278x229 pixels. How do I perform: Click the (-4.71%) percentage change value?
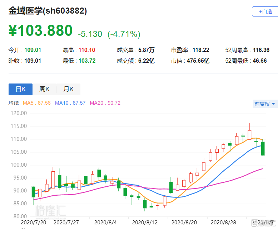[124, 34]
